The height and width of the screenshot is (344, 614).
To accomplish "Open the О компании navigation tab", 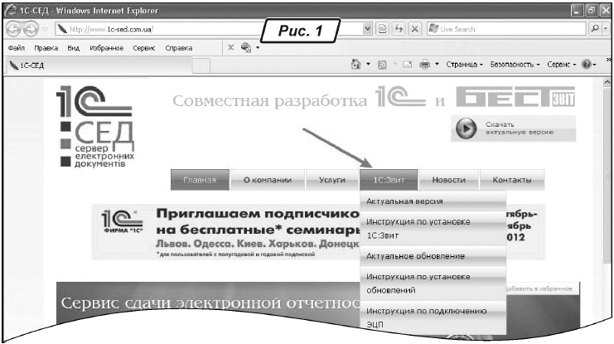I will click(x=263, y=180).
